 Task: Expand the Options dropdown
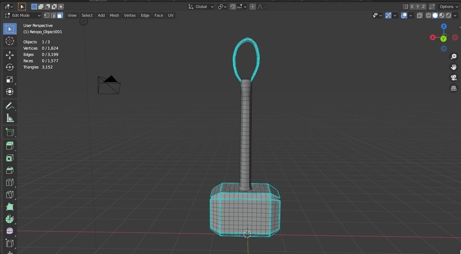[449, 7]
